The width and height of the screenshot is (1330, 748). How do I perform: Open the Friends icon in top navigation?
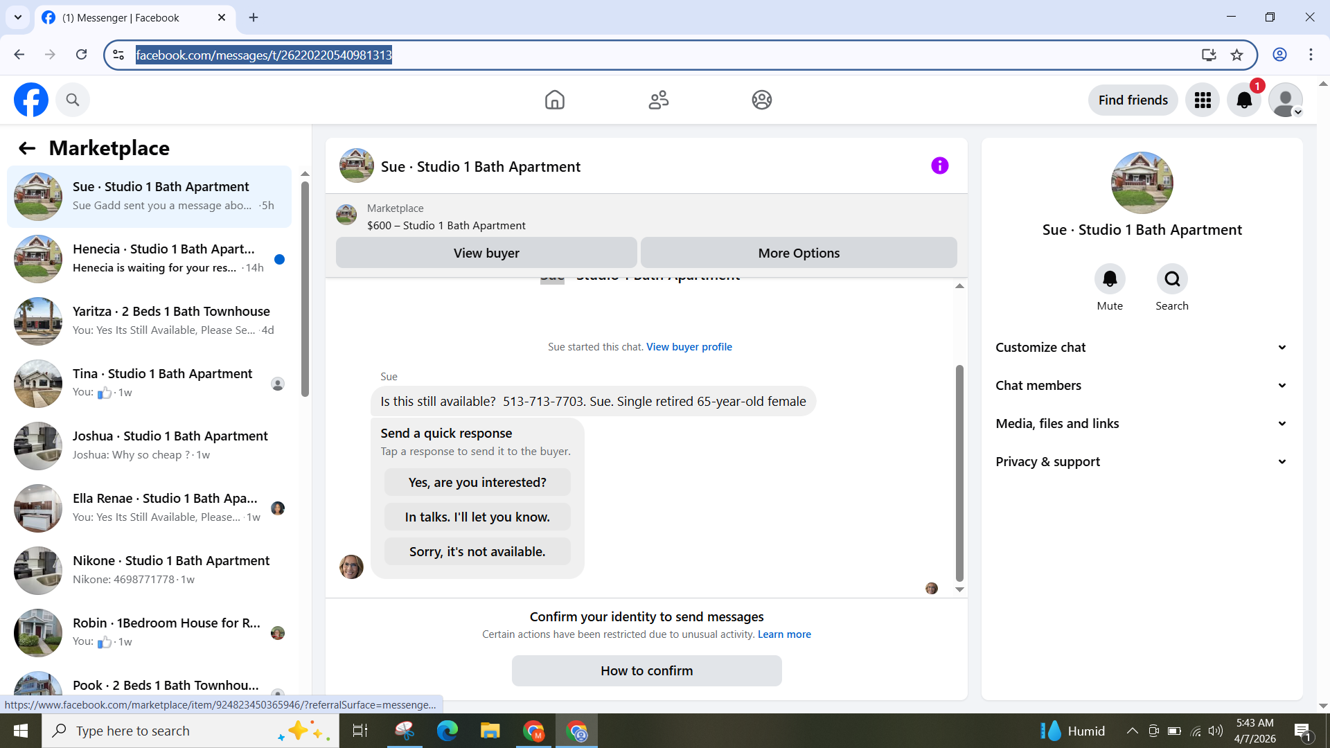click(x=659, y=100)
